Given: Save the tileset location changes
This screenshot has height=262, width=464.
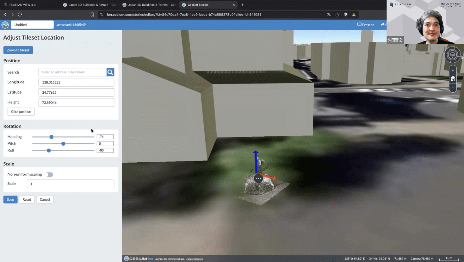Looking at the screenshot, I should click(10, 200).
